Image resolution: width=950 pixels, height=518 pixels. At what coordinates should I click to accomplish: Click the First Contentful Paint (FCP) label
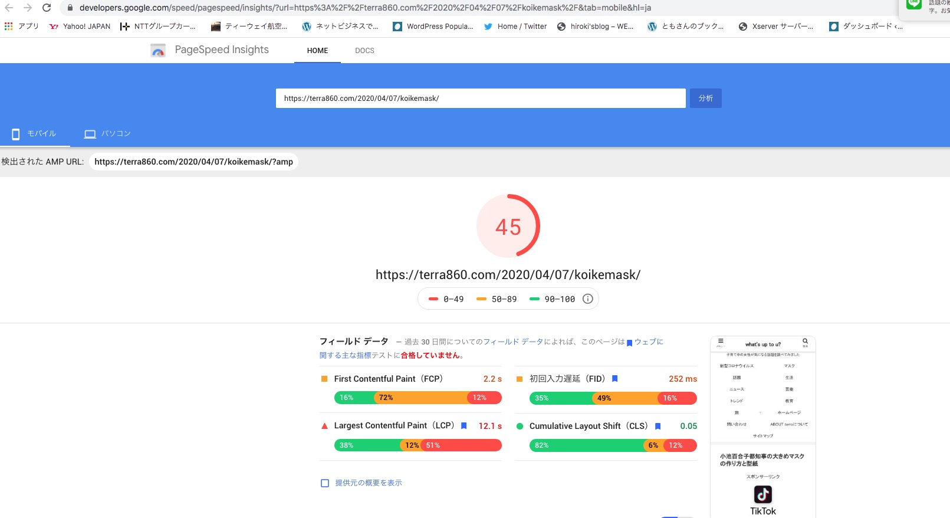coord(388,379)
